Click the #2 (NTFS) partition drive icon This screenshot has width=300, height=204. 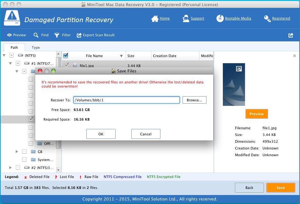pyautogui.click(x=27, y=167)
